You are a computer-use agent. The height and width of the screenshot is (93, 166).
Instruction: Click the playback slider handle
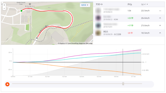coord(123,84)
